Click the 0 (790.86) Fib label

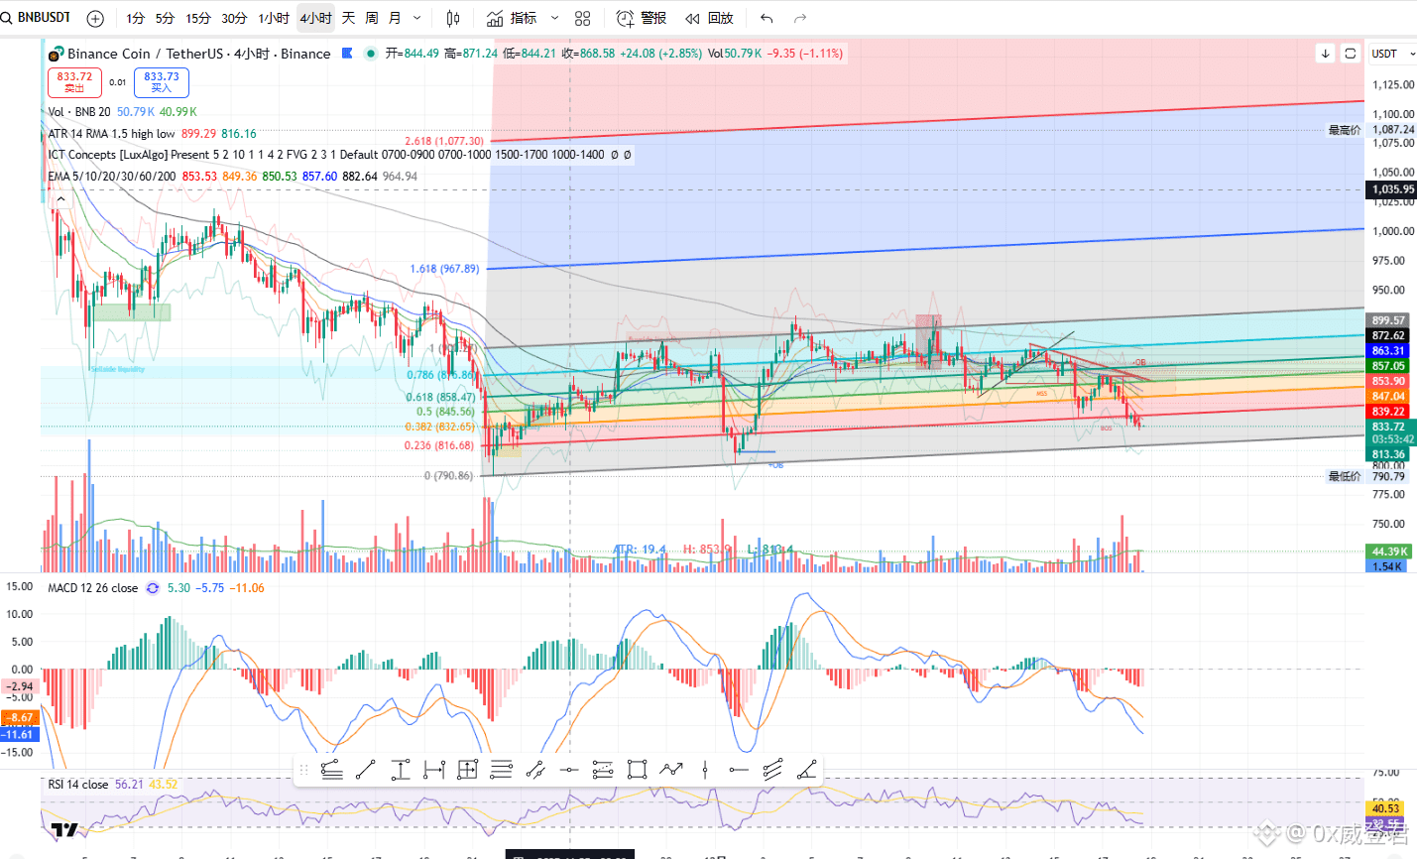448,476
